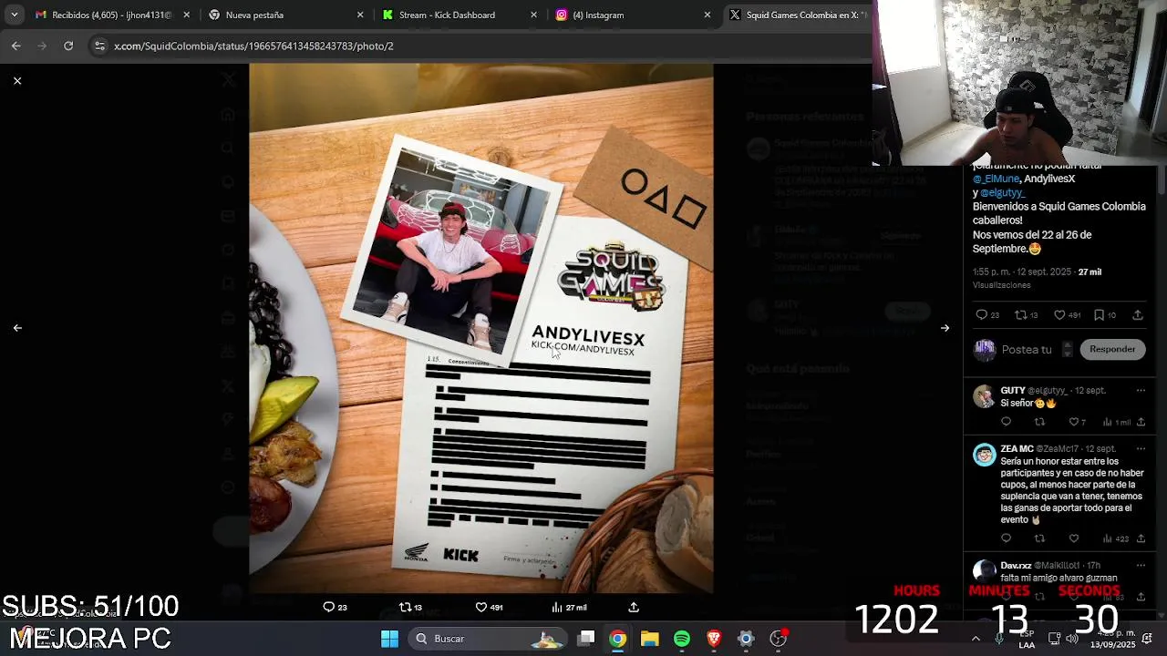Go to the next photo arrow
Screen dimensions: 1167x656
coord(945,328)
